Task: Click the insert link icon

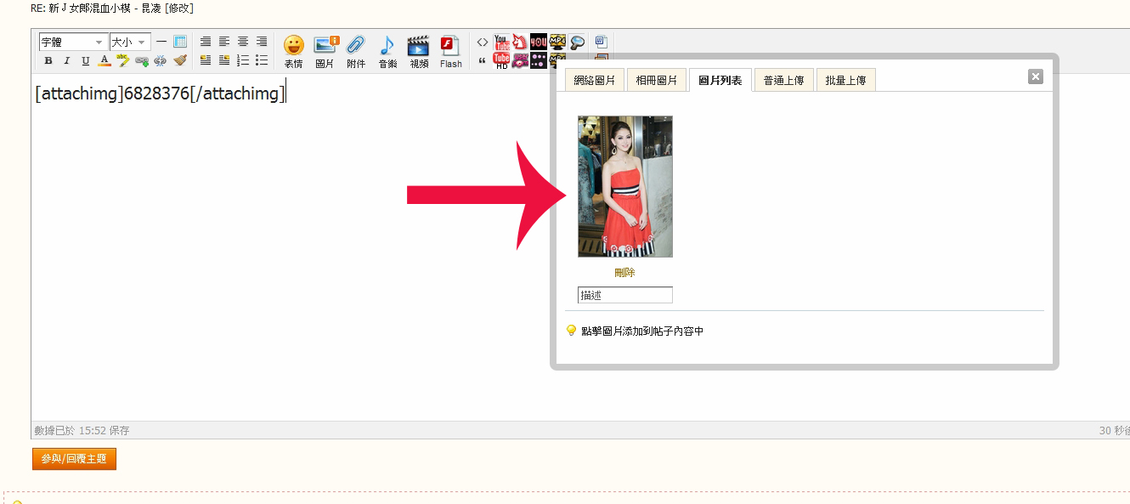Action: [x=142, y=60]
